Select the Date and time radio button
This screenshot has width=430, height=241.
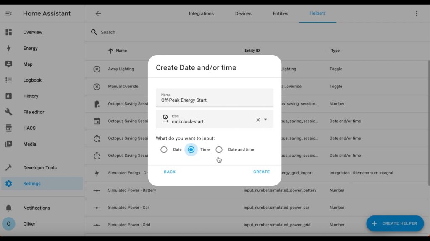[219, 149]
